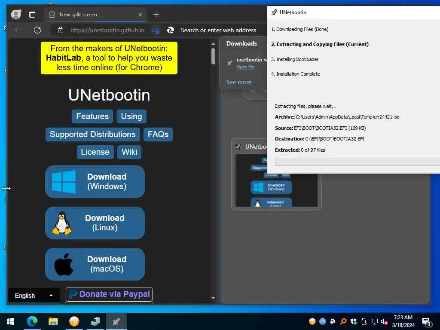Select step 1 Downloading Files (Done)
The image size is (440, 330).
[299, 29]
